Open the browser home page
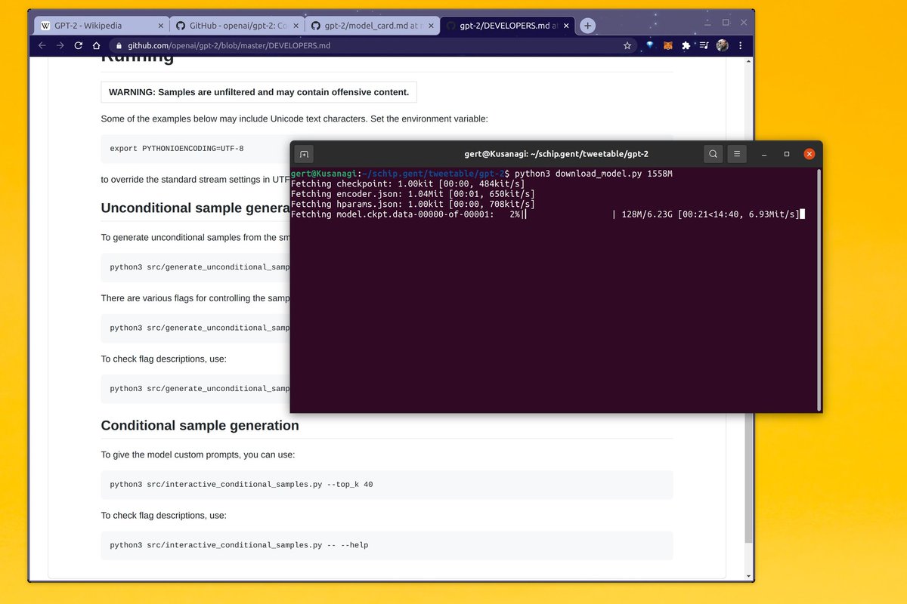 pos(96,45)
